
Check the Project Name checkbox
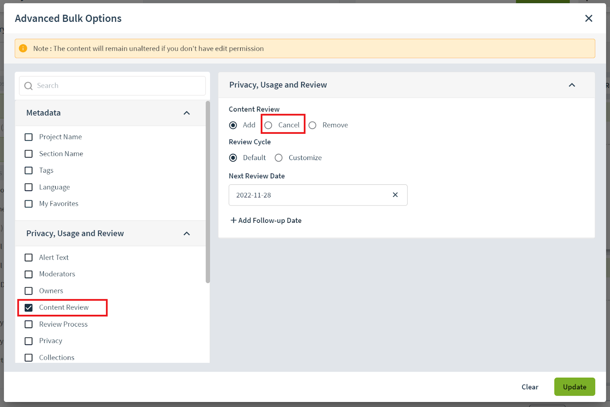29,137
